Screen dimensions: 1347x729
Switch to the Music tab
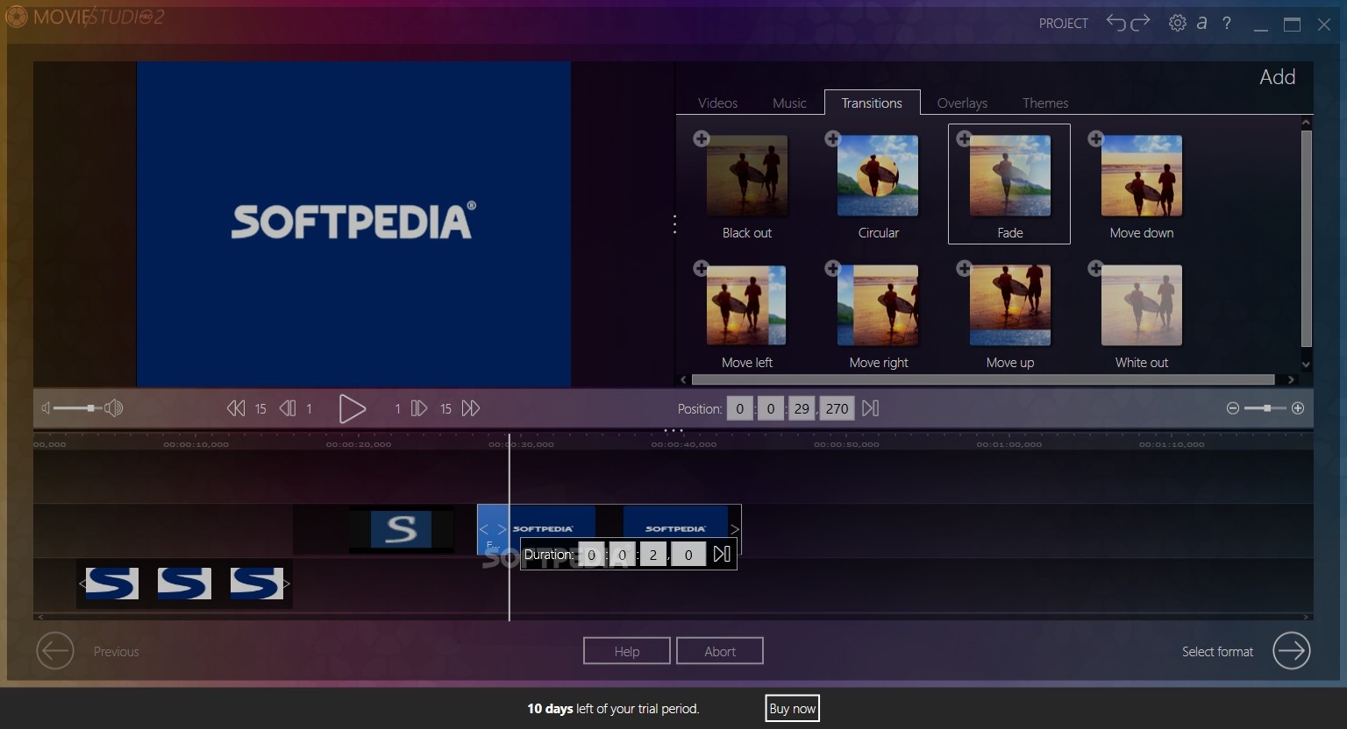(x=789, y=103)
